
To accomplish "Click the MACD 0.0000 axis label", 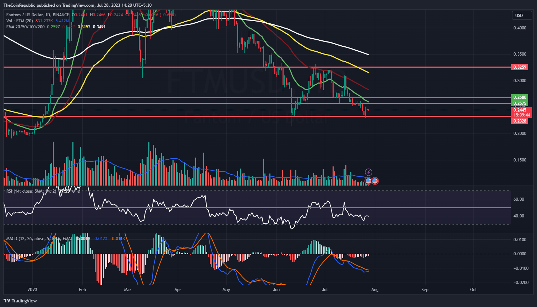I will (520, 254).
